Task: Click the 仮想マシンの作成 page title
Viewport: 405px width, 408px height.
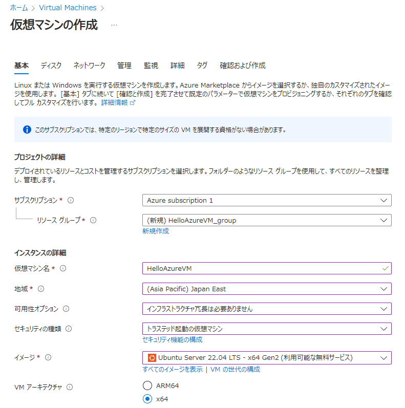Action: 54,25
